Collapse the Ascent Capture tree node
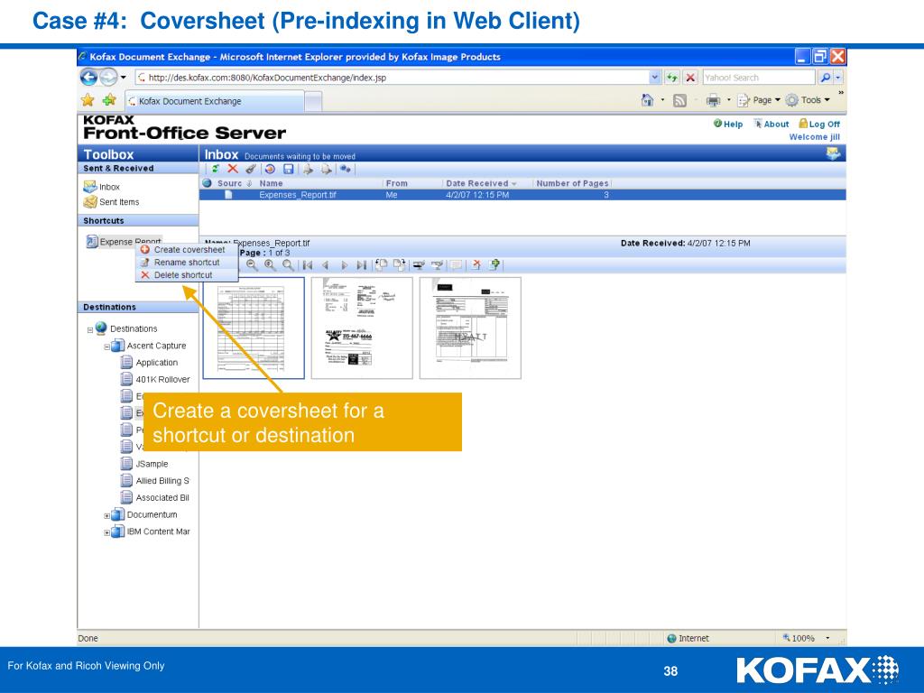 106,347
